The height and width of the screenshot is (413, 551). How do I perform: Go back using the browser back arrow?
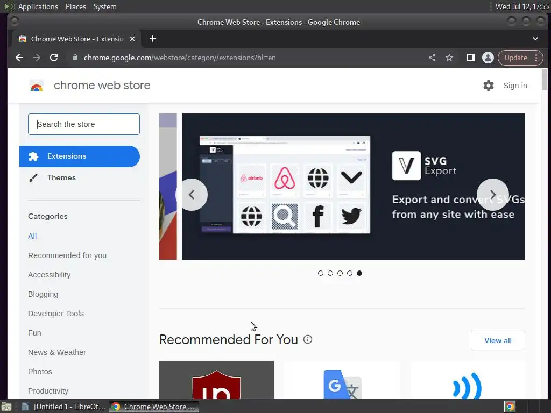click(x=19, y=58)
